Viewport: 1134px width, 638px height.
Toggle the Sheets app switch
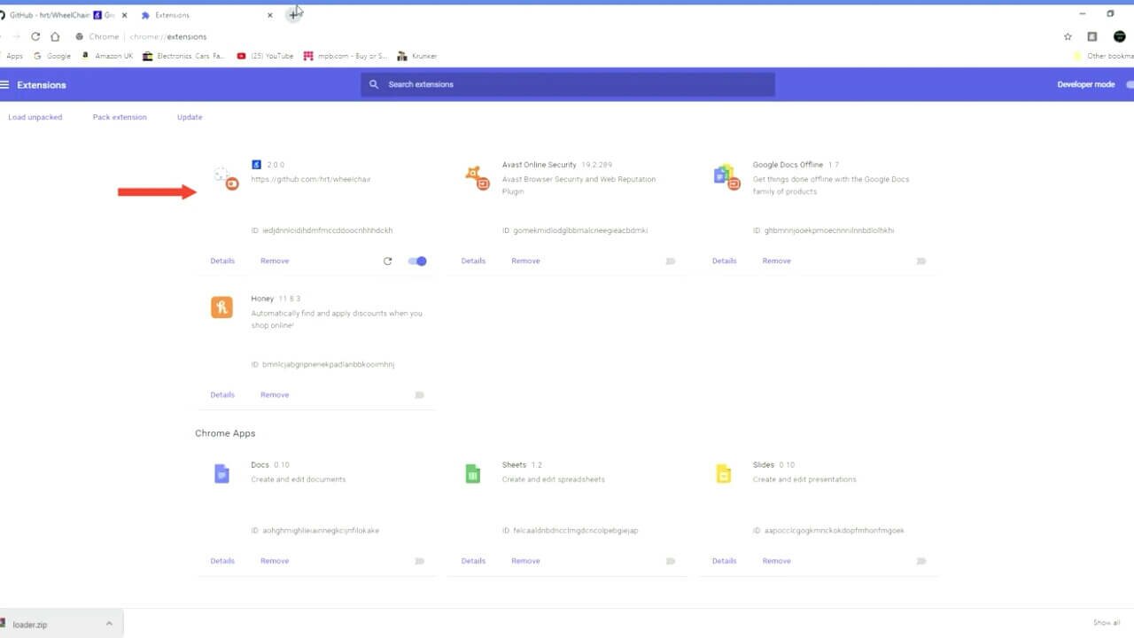click(x=671, y=561)
